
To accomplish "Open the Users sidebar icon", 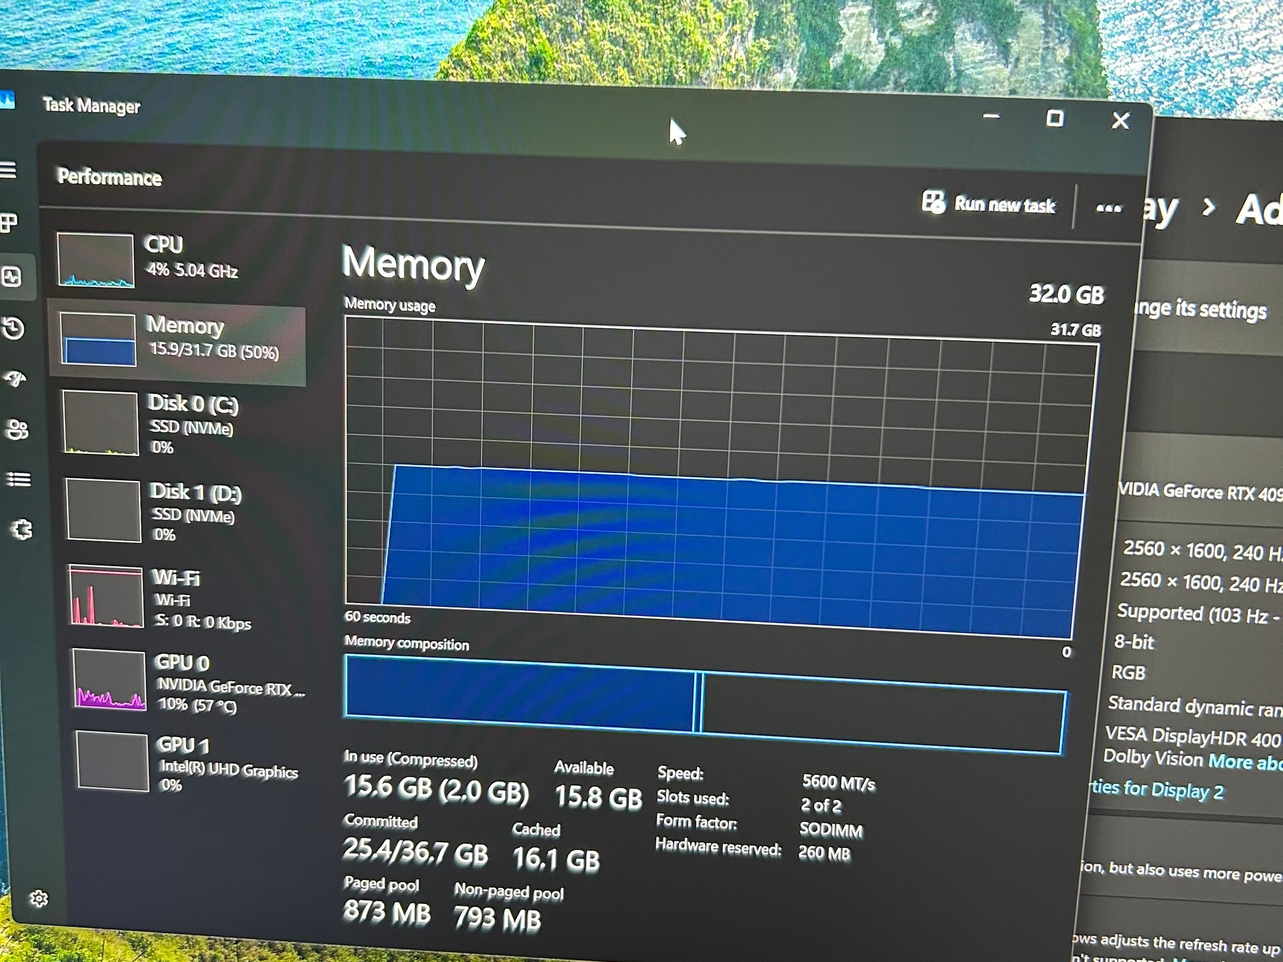I will 17,430.
